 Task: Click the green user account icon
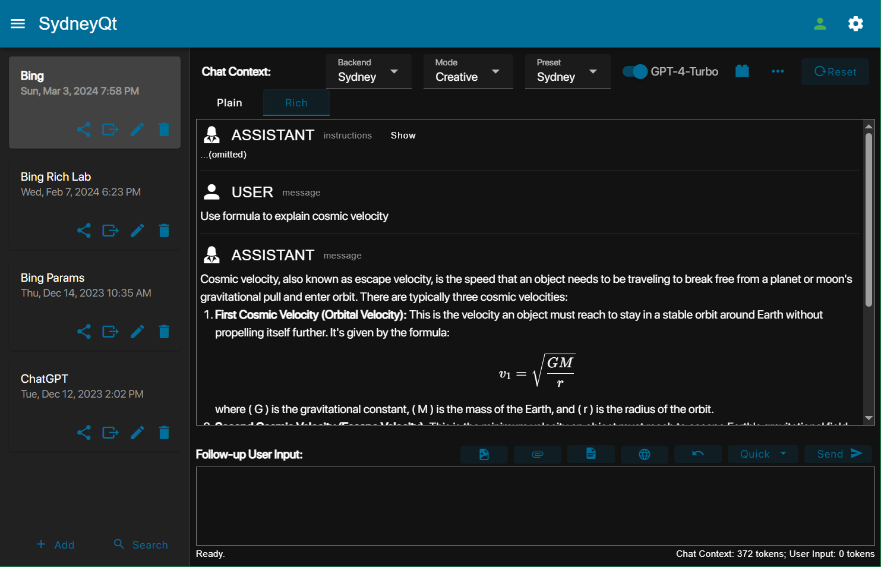click(x=820, y=24)
